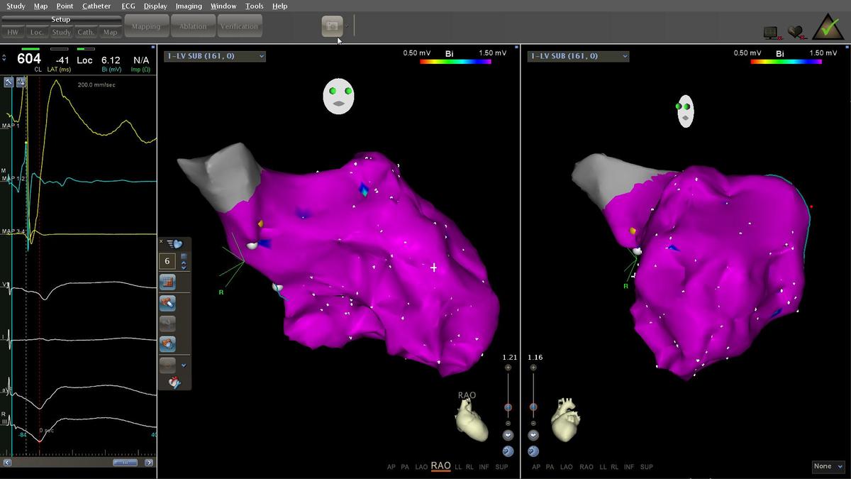851x479 pixels.
Task: Click the right map zoom slider handle
Action: (x=533, y=407)
